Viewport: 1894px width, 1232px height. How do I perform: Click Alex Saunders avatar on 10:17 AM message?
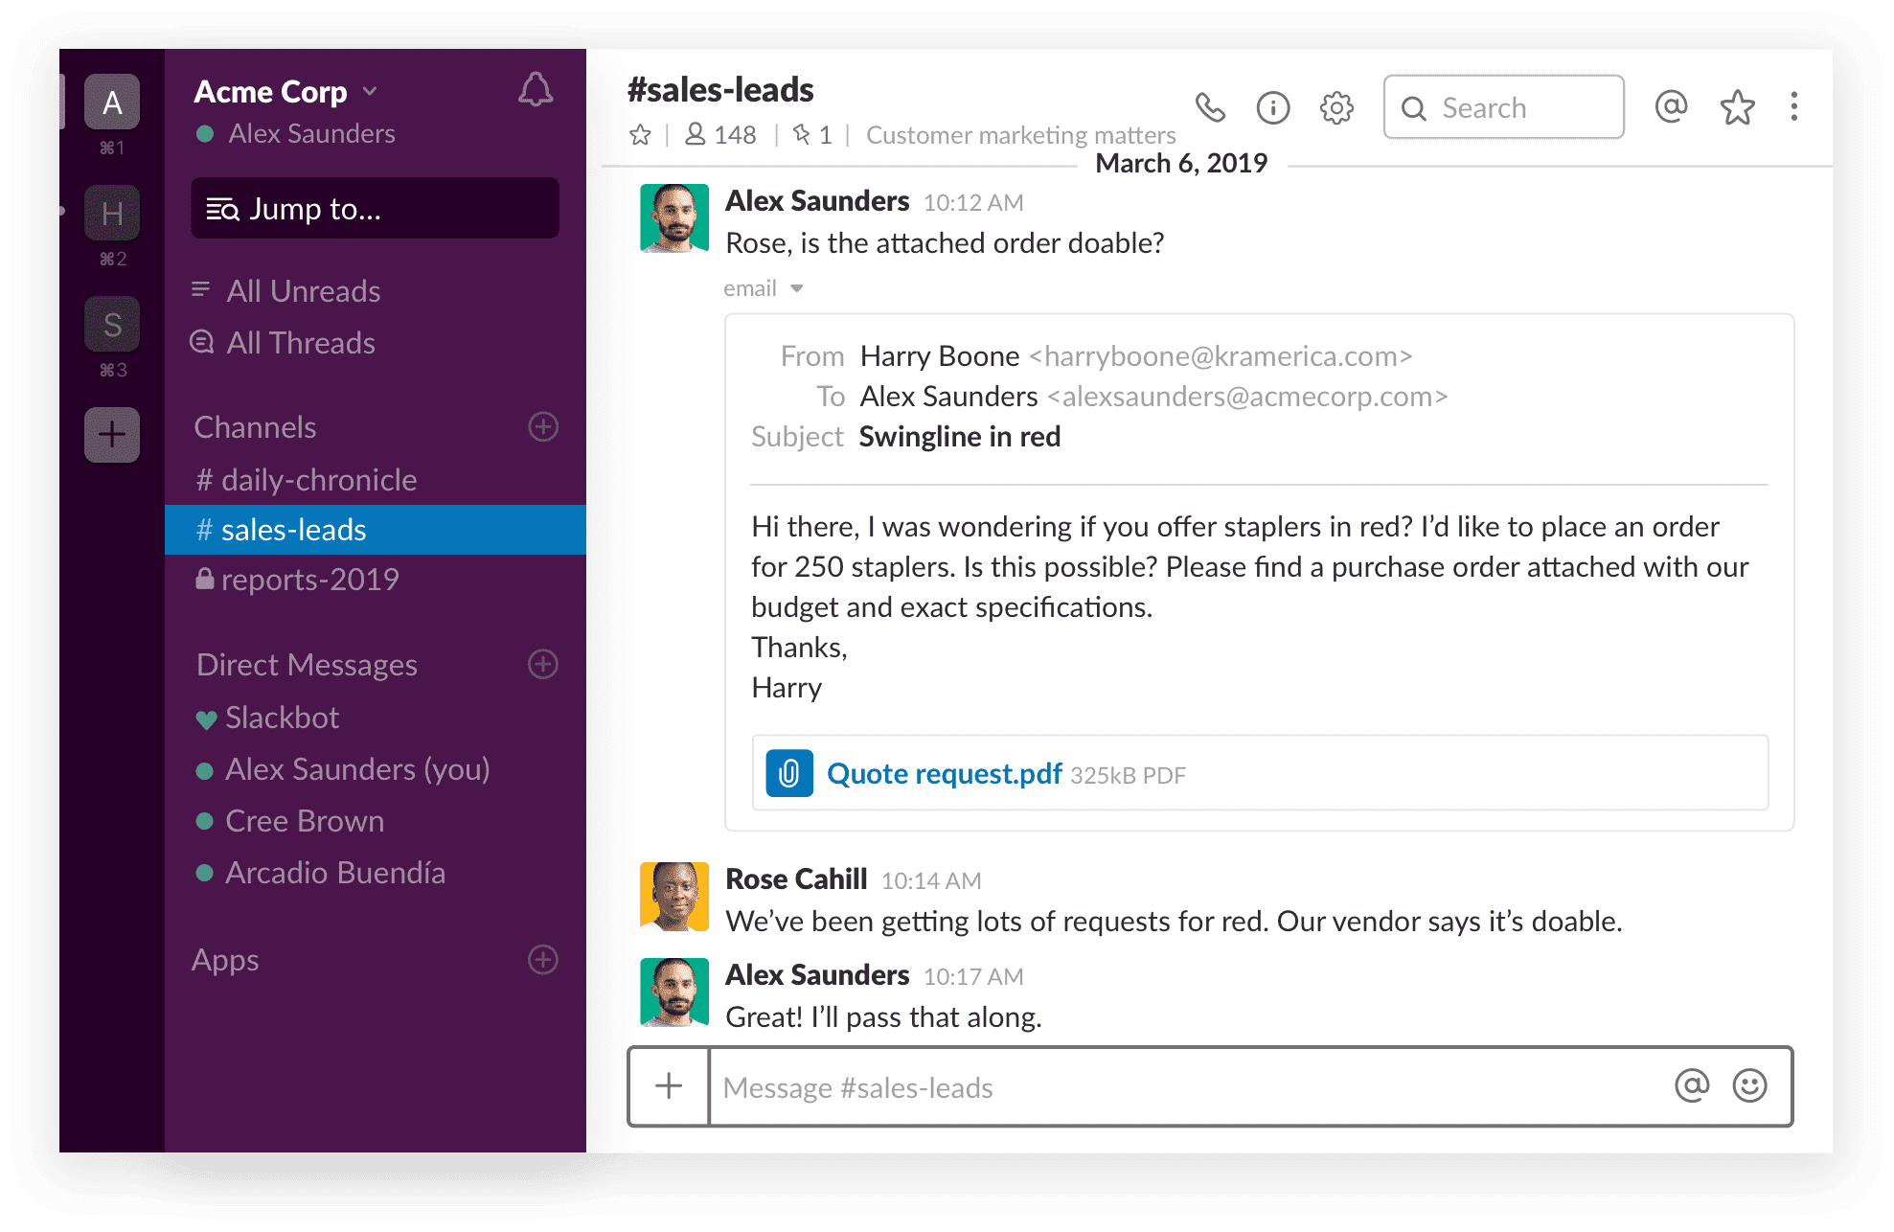(x=674, y=992)
